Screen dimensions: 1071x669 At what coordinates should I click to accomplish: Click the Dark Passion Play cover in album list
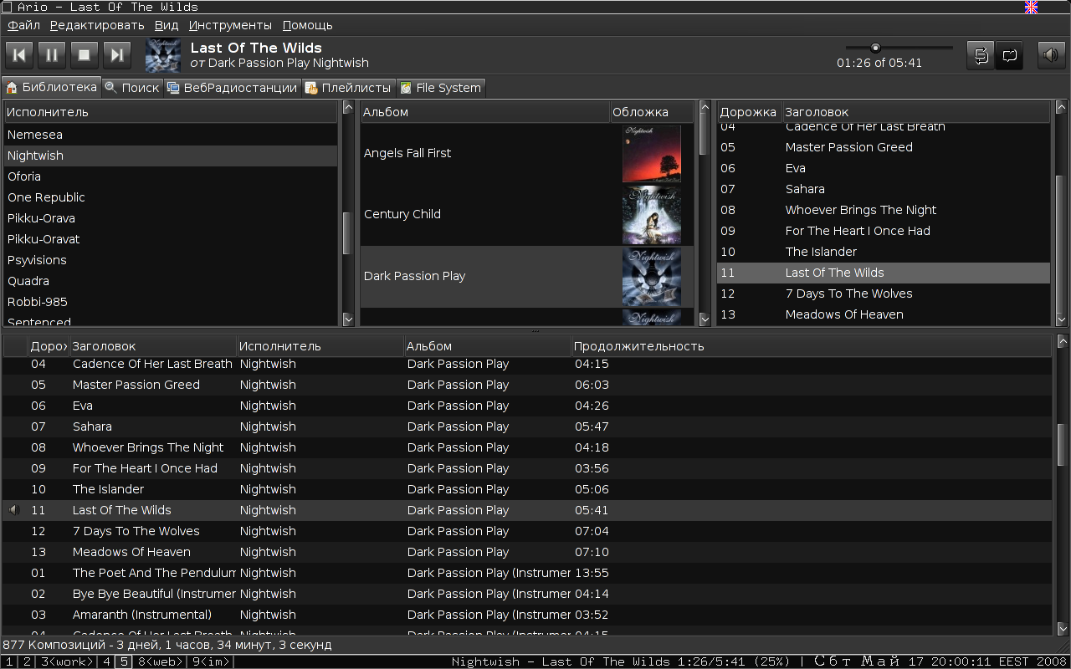pos(652,277)
